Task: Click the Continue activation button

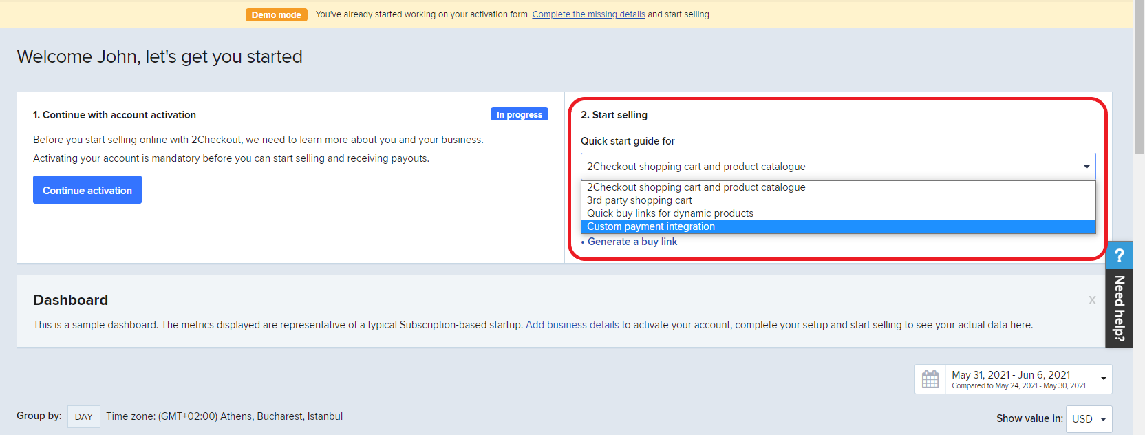Action: (x=87, y=190)
